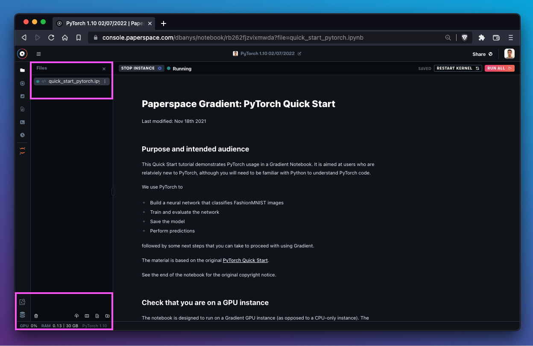Go back with the browser back arrow

click(x=24, y=38)
